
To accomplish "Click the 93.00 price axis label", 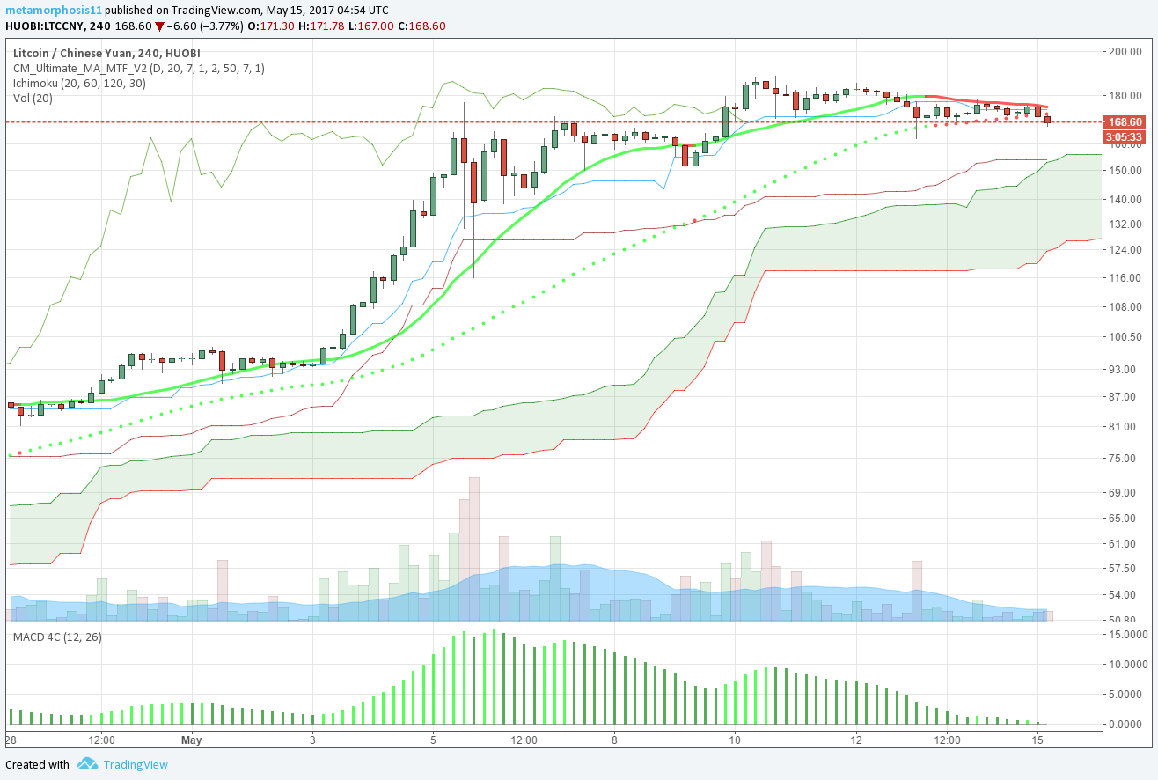I will 1123,368.
